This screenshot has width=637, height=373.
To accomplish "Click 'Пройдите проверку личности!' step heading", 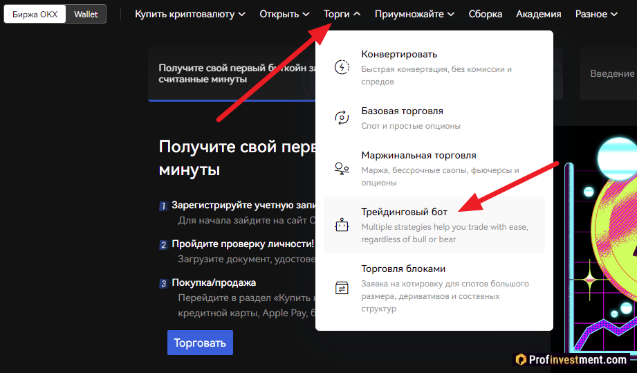I will point(243,244).
